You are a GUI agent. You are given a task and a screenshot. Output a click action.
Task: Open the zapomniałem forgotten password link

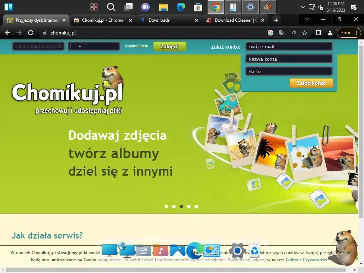(136, 46)
